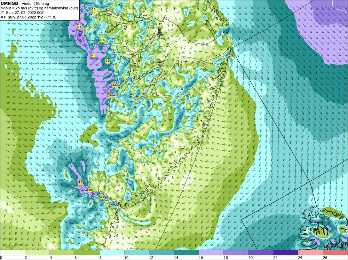Click the 10–12 m/s turquoise swatch
The height and width of the screenshot is (260, 348).
[137, 253]
